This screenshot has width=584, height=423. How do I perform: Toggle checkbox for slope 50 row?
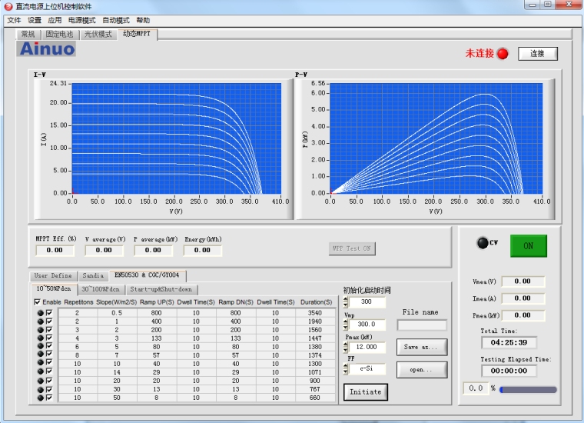(49, 398)
